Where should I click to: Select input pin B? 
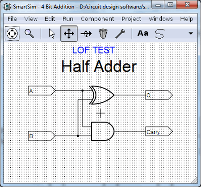click(42, 136)
